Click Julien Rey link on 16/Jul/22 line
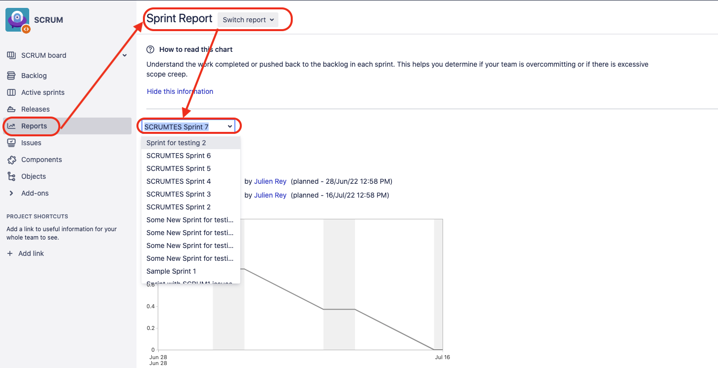Image resolution: width=718 pixels, height=368 pixels. pos(270,195)
